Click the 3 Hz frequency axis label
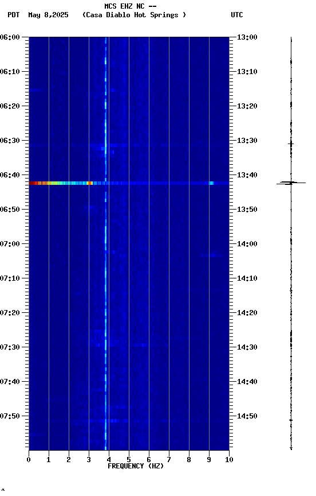The height and width of the screenshot is (496, 316). [x=89, y=460]
